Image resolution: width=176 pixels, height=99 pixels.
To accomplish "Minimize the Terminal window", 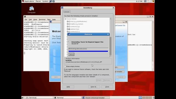I will [x=148, y=16].
